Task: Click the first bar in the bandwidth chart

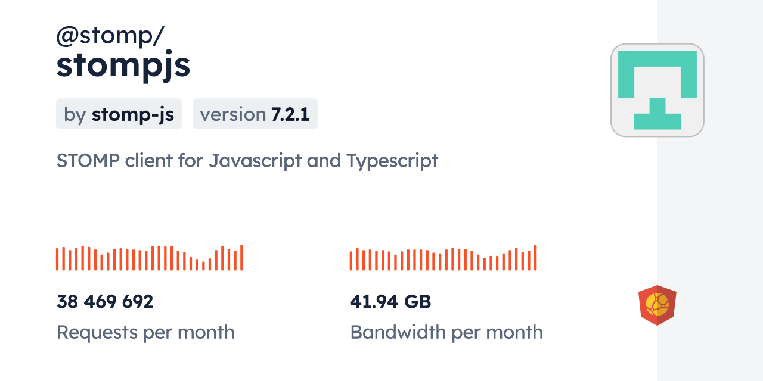Action: tap(351, 261)
